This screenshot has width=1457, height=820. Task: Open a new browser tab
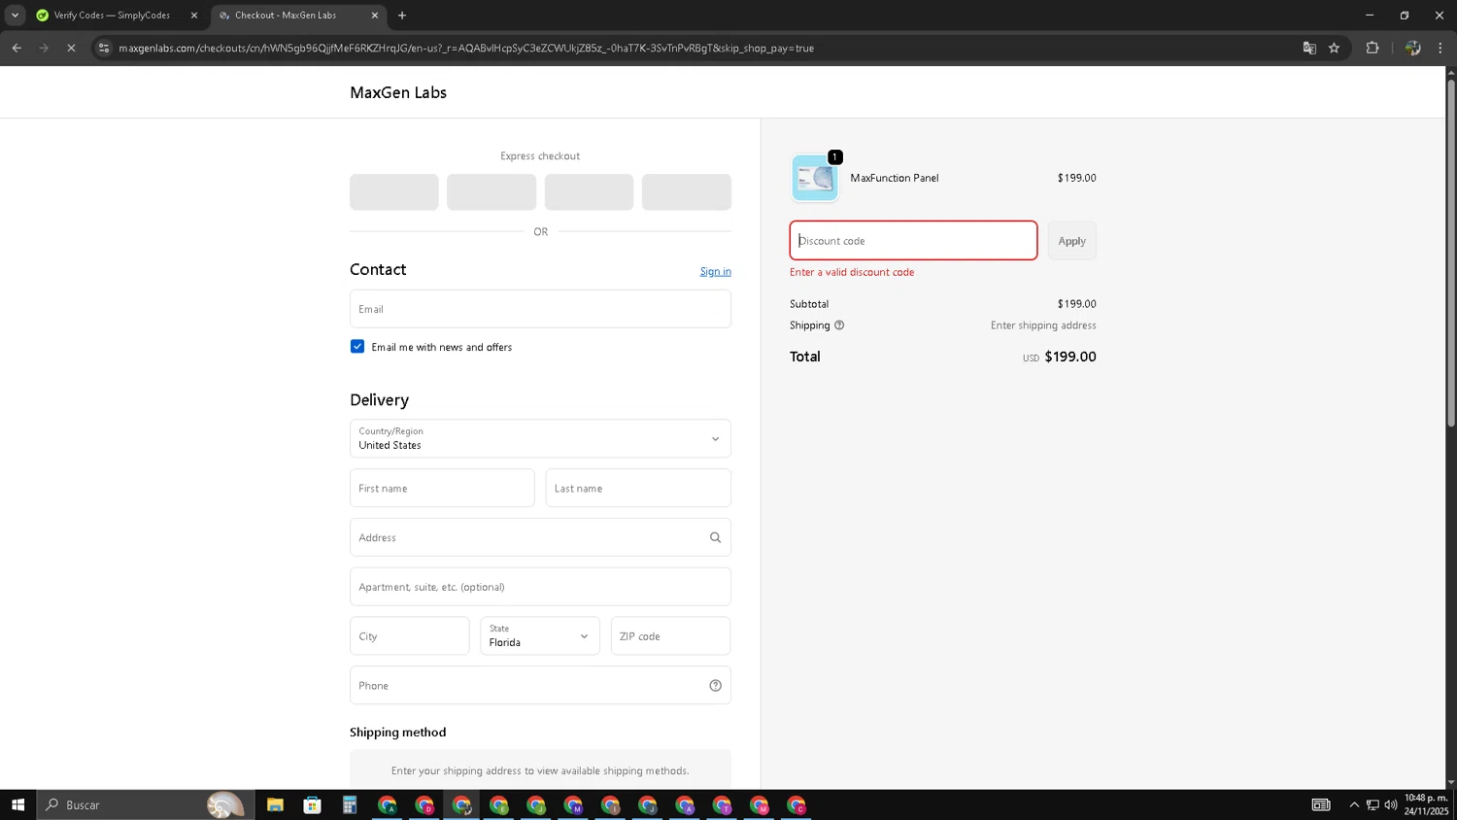pyautogui.click(x=402, y=16)
